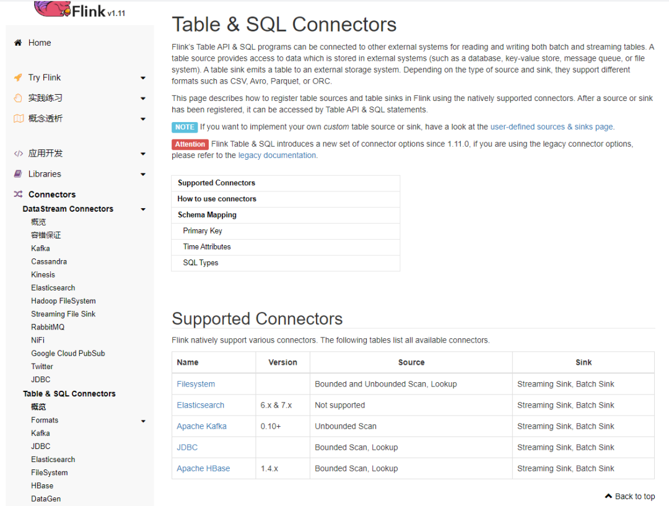Viewport: 669px width, 506px height.
Task: Collapse the DataStream Connectors section arrow
Action: pos(143,209)
